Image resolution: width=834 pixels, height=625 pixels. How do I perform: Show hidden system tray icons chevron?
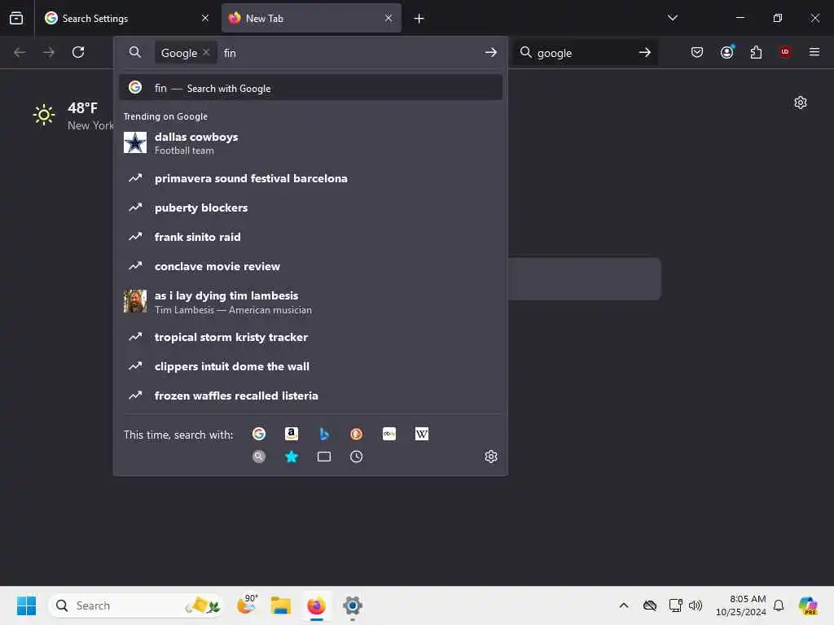point(623,605)
